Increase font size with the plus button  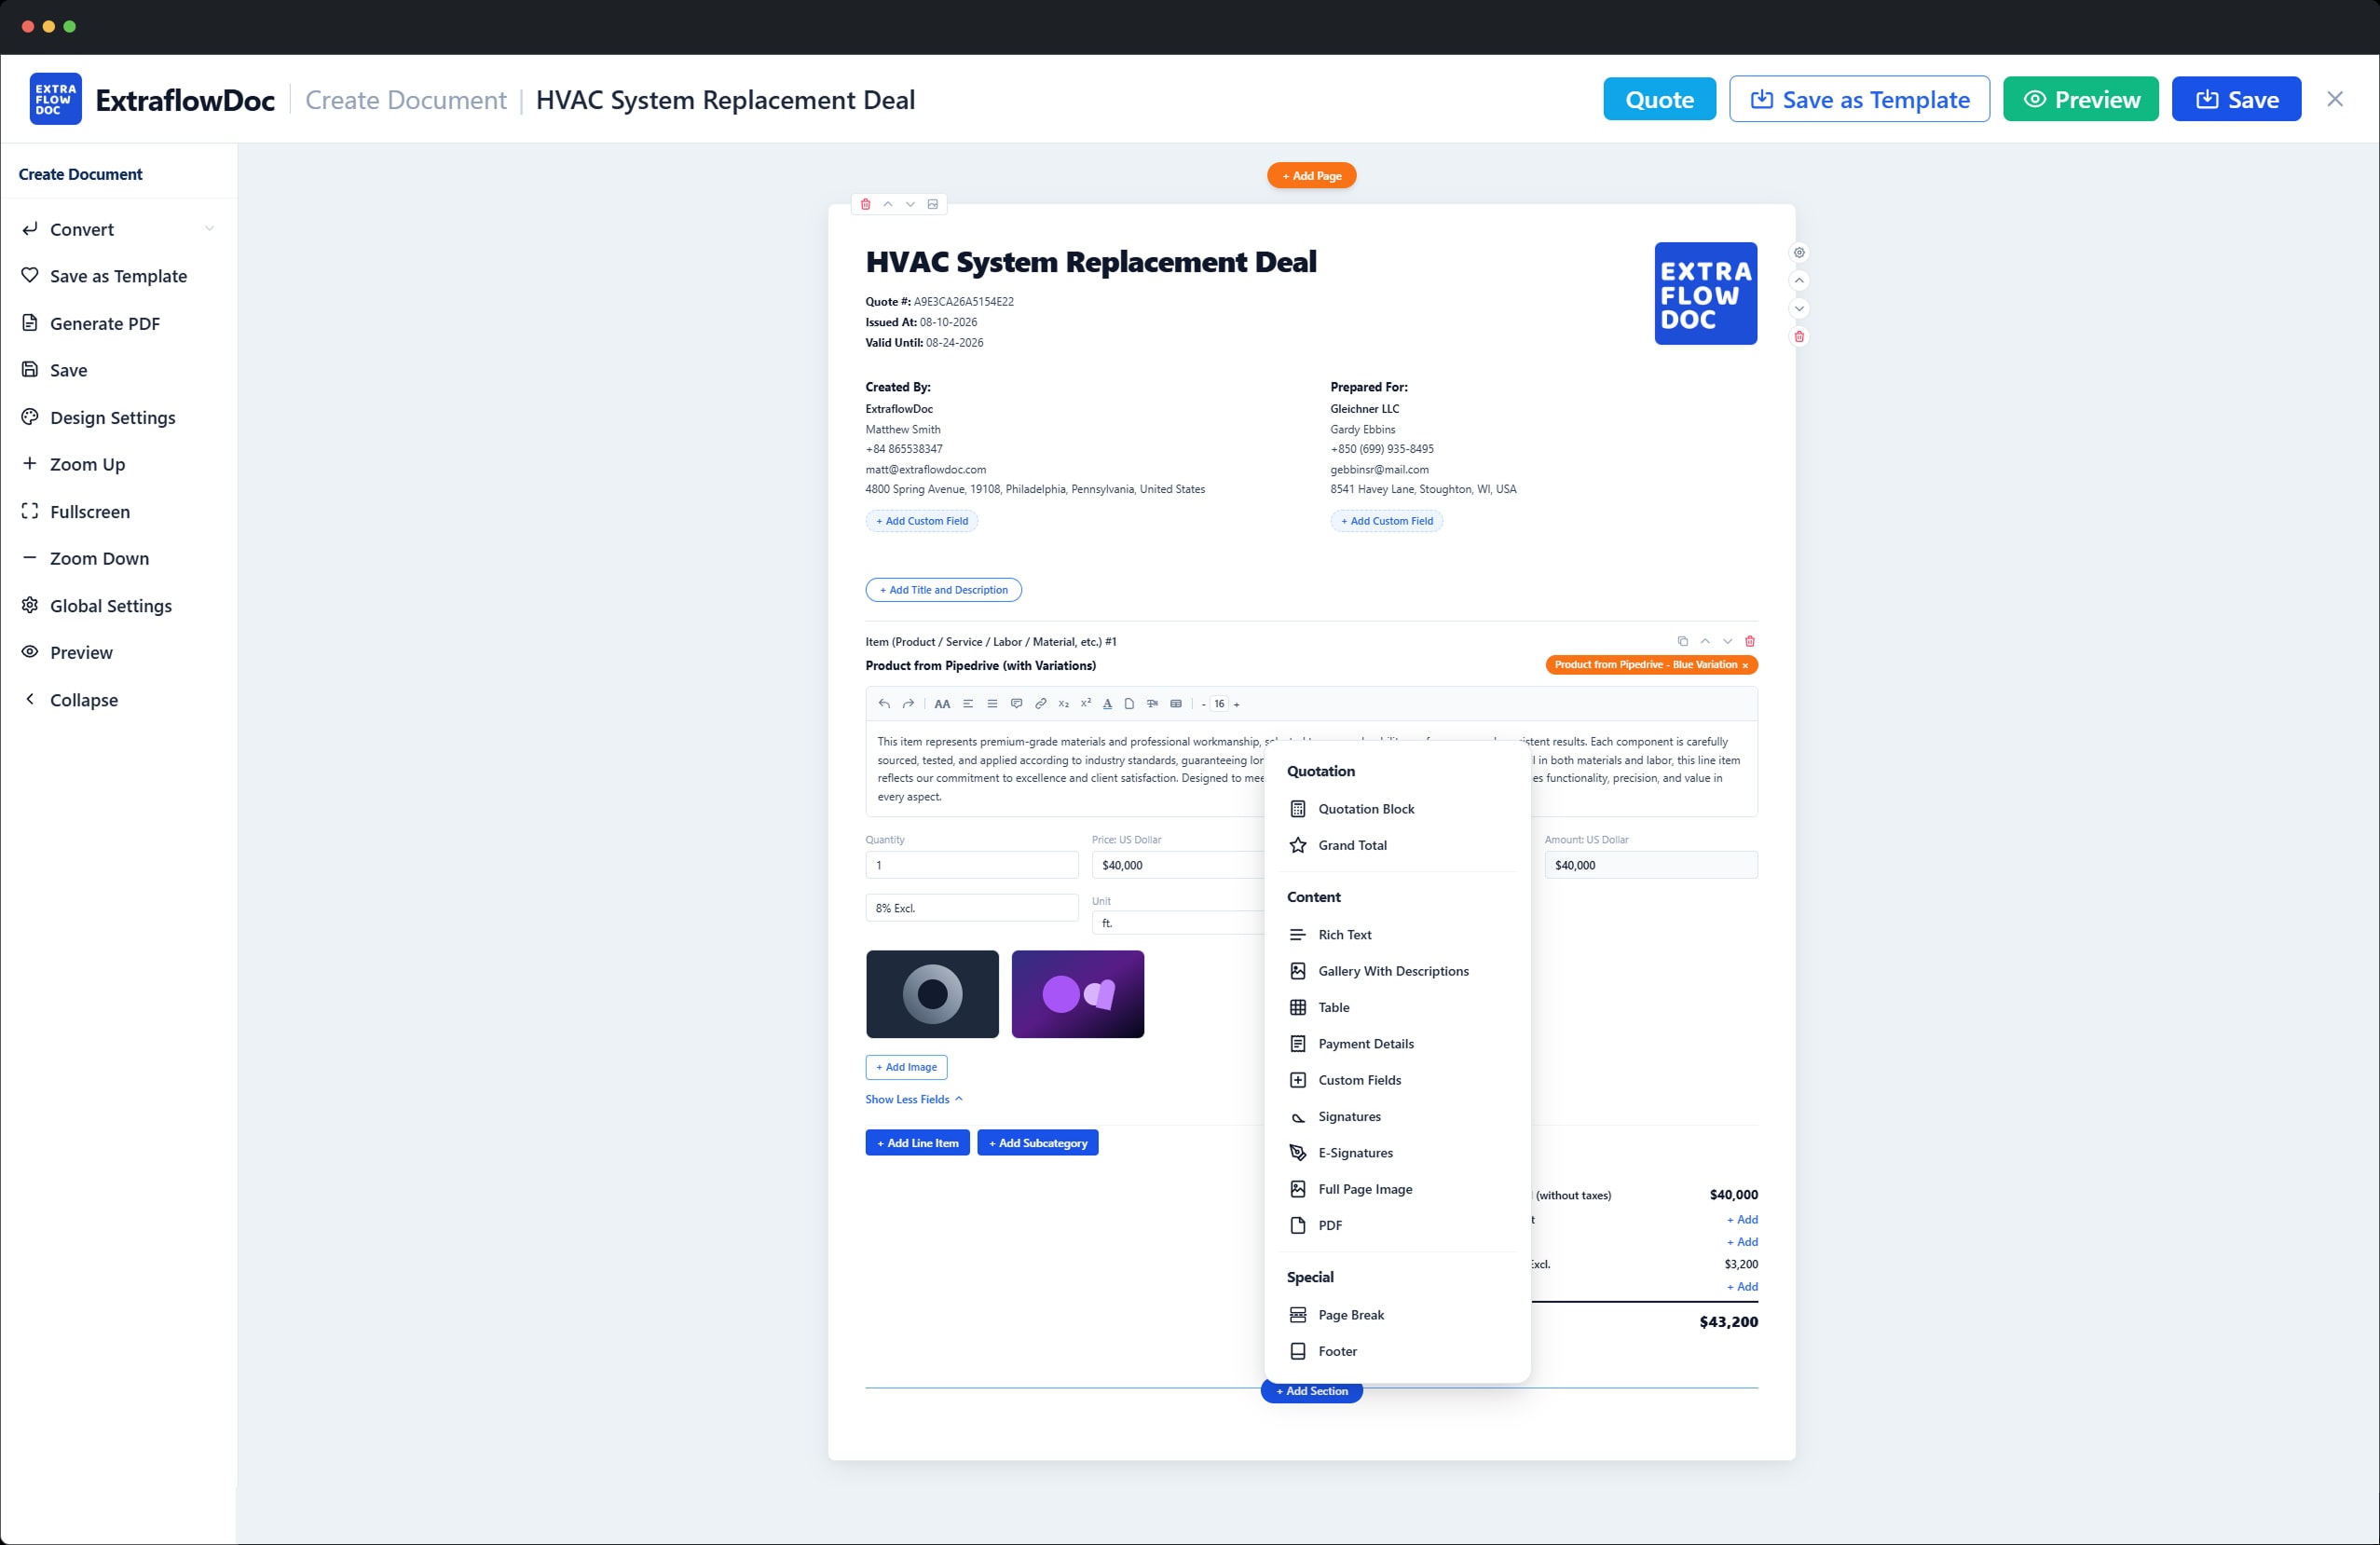pos(1237,704)
